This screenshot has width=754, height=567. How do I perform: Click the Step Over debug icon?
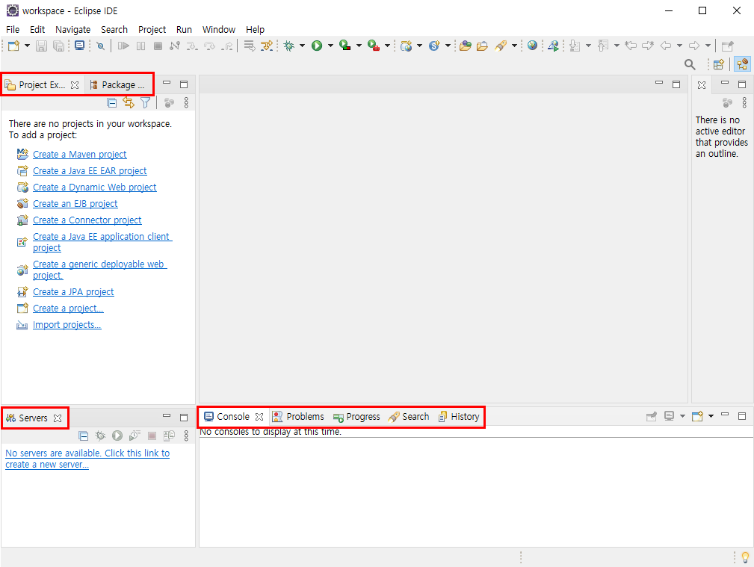pos(210,46)
